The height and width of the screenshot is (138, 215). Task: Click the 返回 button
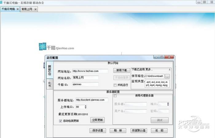tap(159, 131)
